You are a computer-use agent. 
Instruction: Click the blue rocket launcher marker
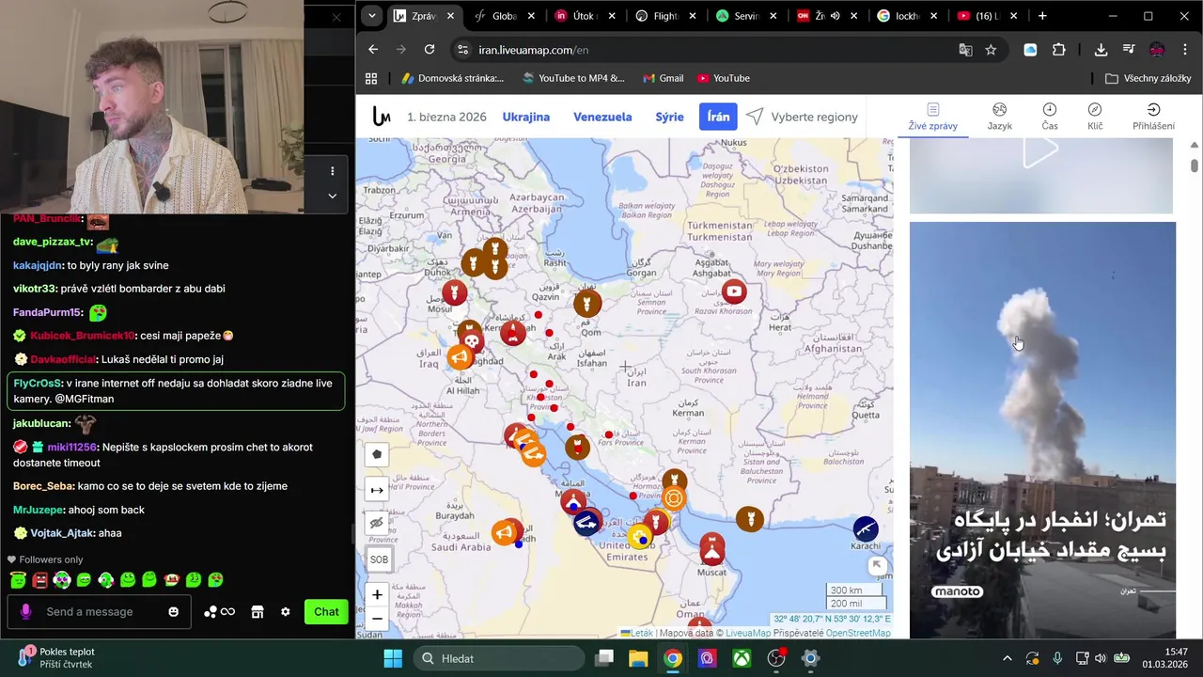pyautogui.click(x=587, y=523)
